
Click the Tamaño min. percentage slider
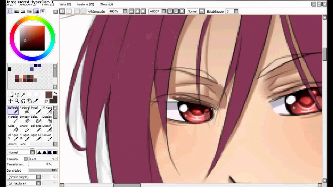(40, 164)
